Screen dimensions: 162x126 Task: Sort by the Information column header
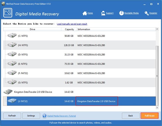[116, 29]
